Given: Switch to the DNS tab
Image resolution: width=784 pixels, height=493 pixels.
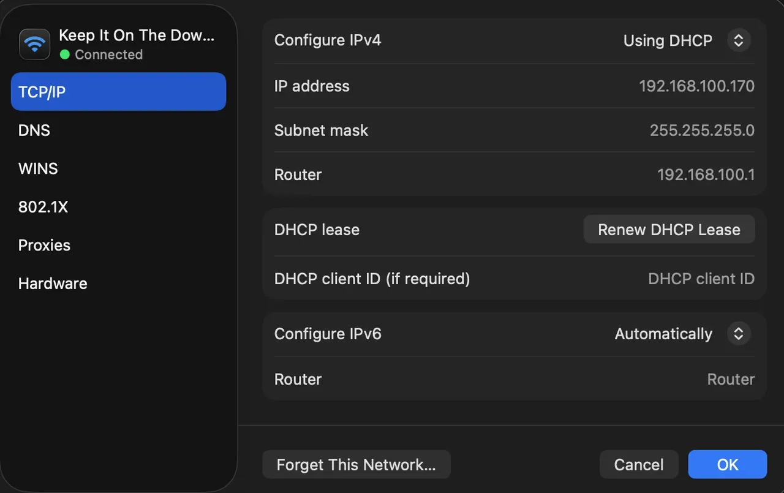Looking at the screenshot, I should click(x=34, y=130).
